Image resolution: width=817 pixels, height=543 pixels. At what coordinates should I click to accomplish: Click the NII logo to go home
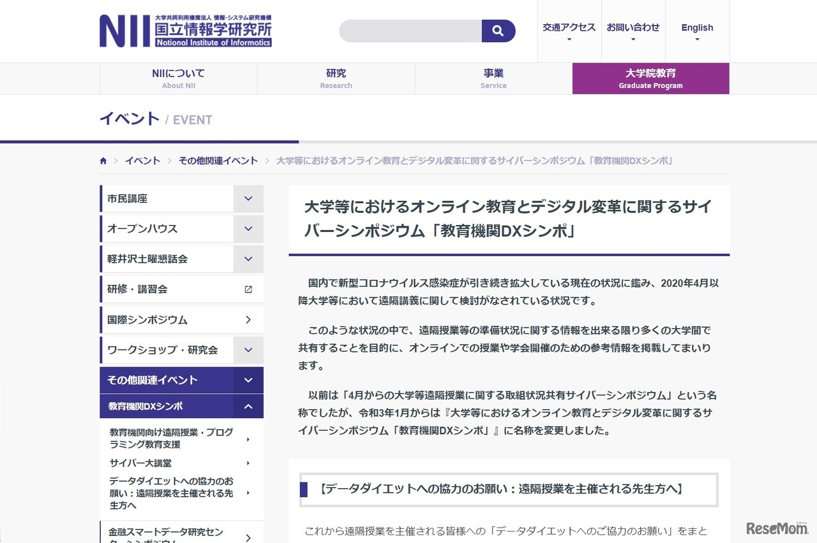pos(185,31)
